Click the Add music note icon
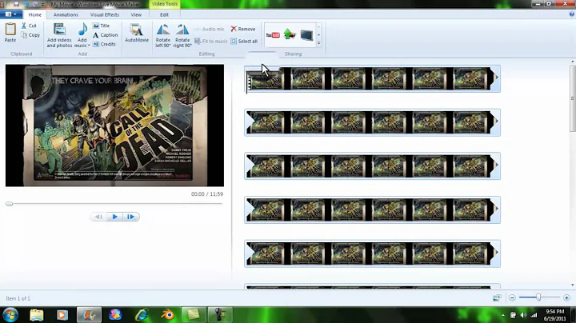The width and height of the screenshot is (576, 323). (x=82, y=30)
